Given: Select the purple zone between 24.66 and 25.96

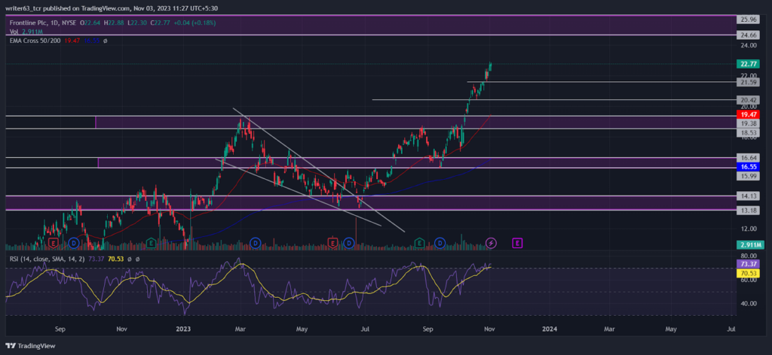Looking at the screenshot, I should (x=370, y=25).
